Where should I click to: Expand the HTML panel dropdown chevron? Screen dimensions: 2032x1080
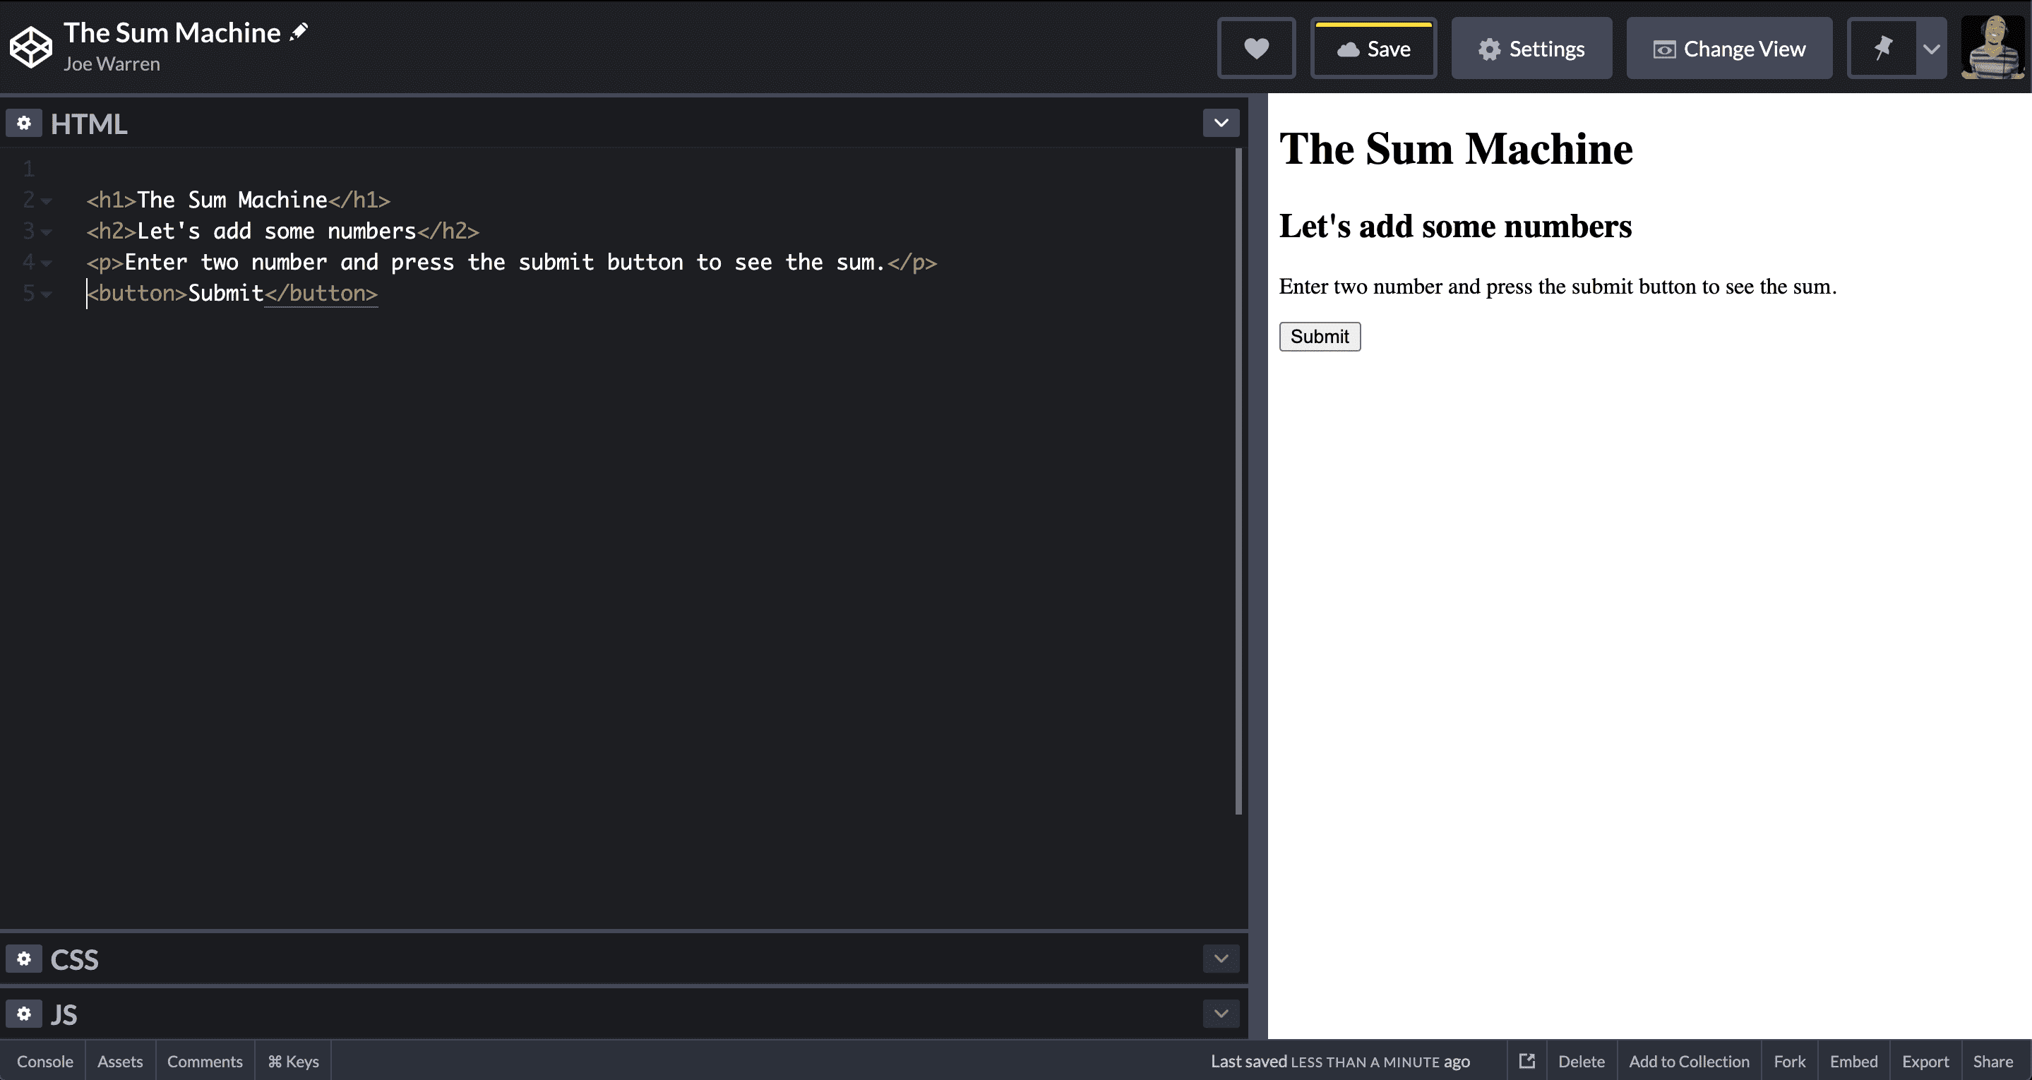click(1220, 123)
